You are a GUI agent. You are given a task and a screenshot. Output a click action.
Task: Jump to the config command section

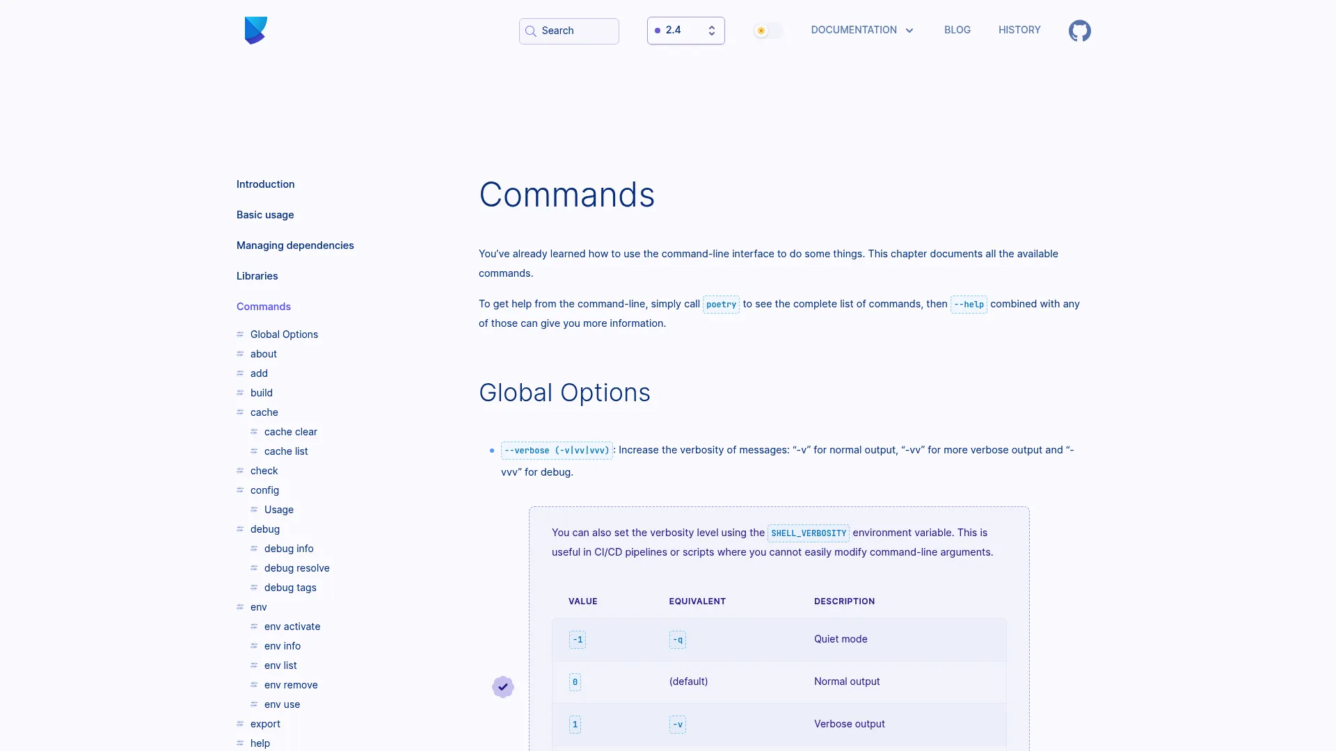pyautogui.click(x=264, y=490)
